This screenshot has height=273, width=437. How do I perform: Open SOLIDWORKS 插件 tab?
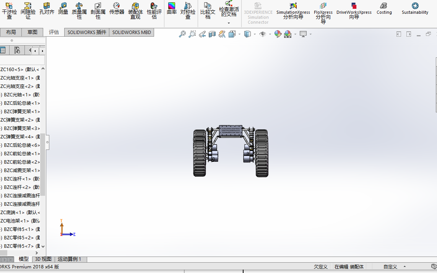coord(87,32)
